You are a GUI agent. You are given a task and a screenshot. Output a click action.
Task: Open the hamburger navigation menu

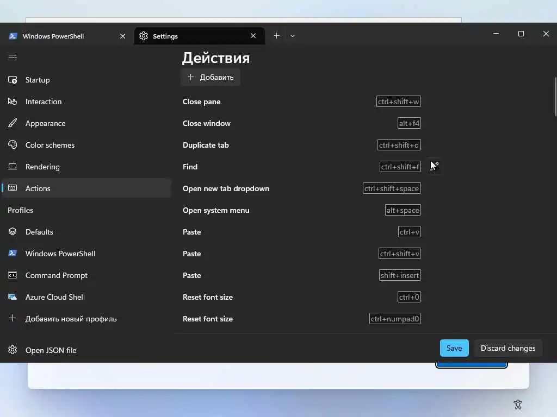13,58
